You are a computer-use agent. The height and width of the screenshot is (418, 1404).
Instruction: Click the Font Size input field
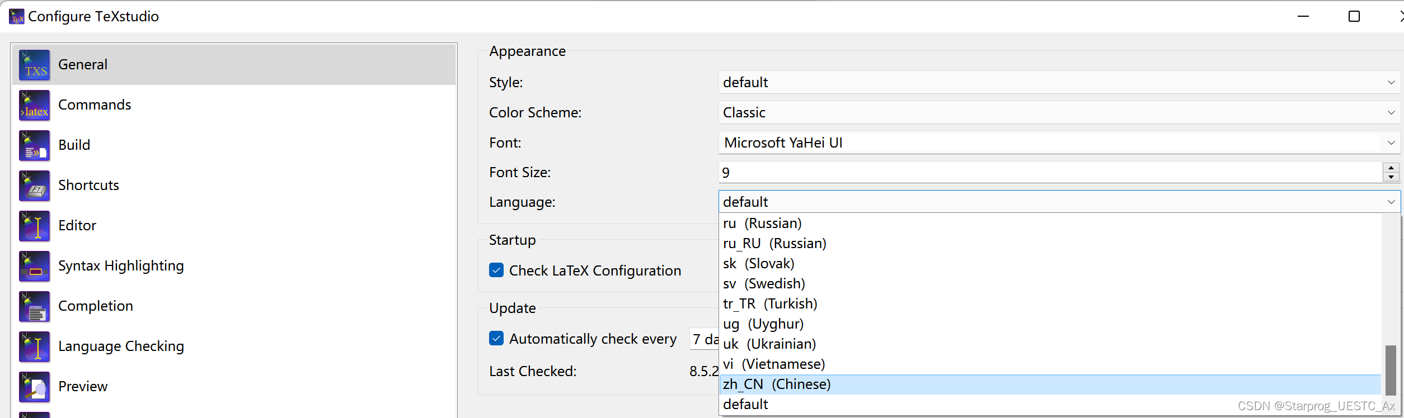click(1050, 173)
